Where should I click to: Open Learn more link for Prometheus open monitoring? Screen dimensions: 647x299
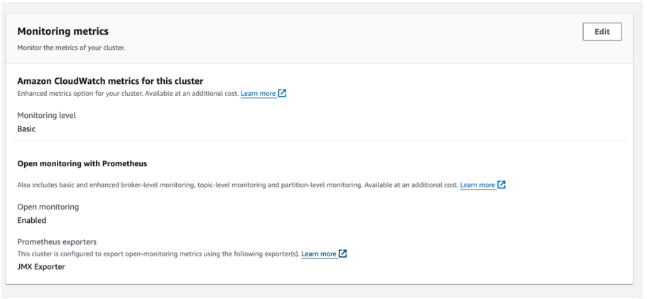pyautogui.click(x=477, y=185)
